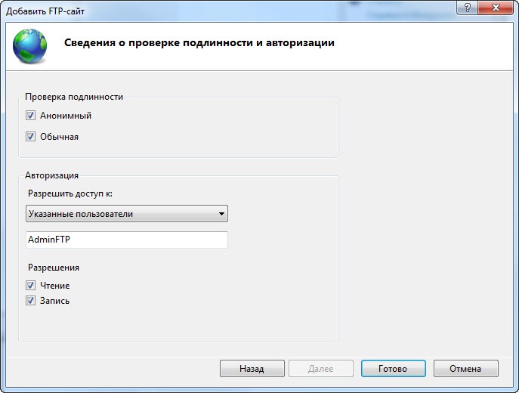Click the access dropdown arrow
Viewport: 519px width, 393px height.
[221, 214]
